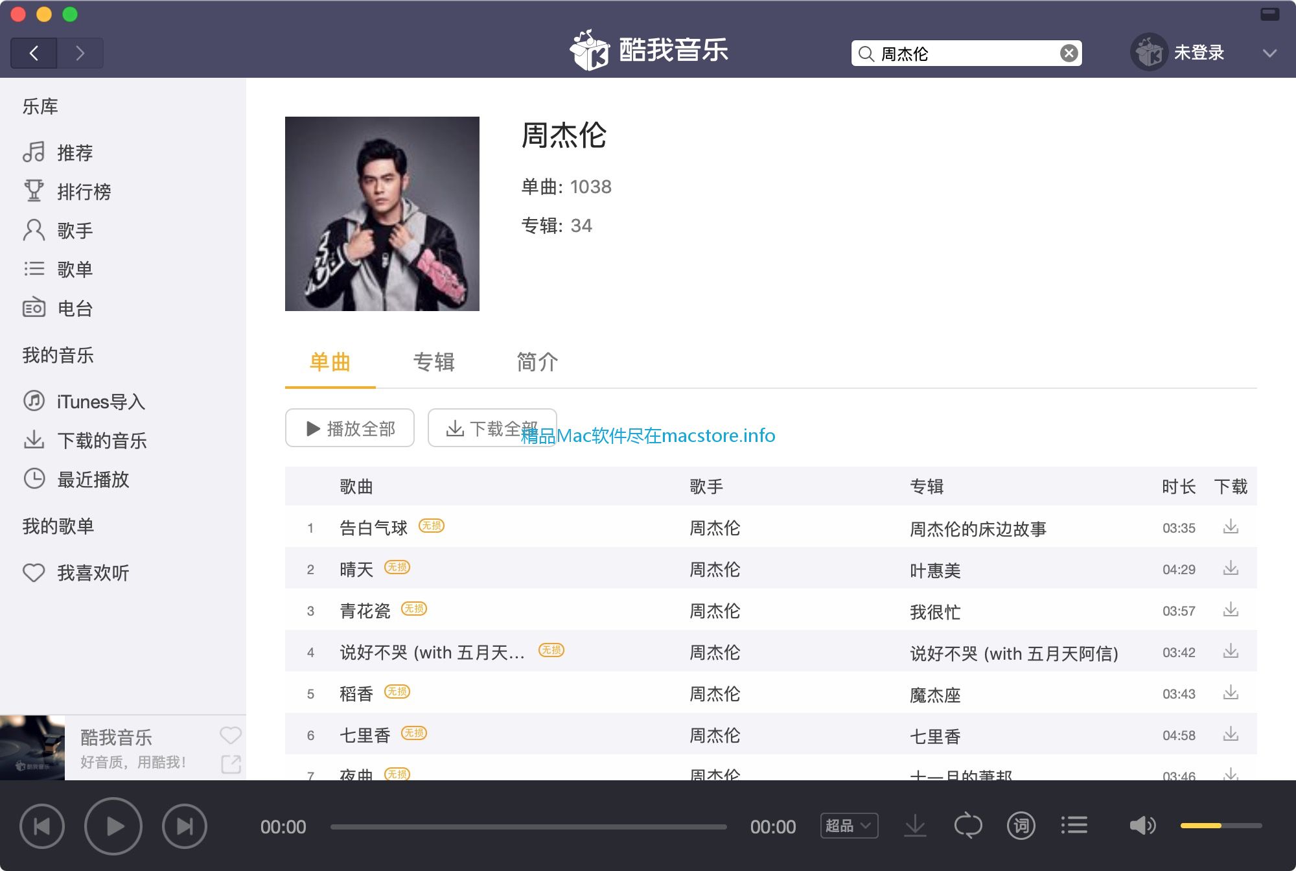Open 排行榜 charts in the sidebar
The height and width of the screenshot is (871, 1296).
pyautogui.click(x=67, y=191)
